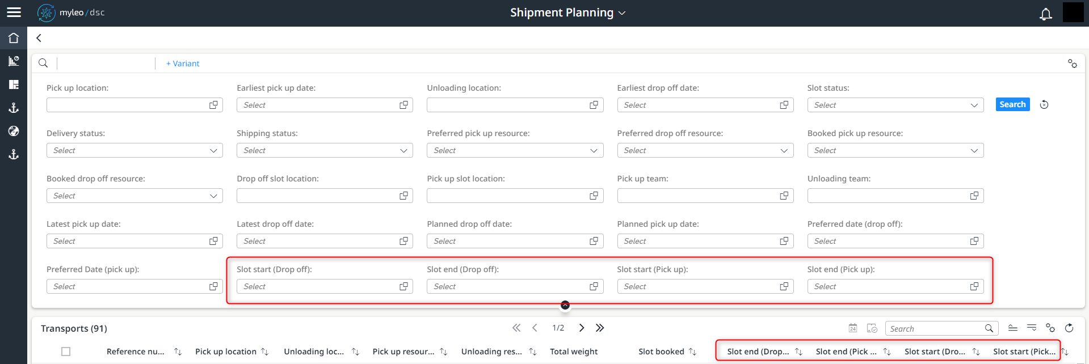Sort by Slot booked column

(692, 352)
